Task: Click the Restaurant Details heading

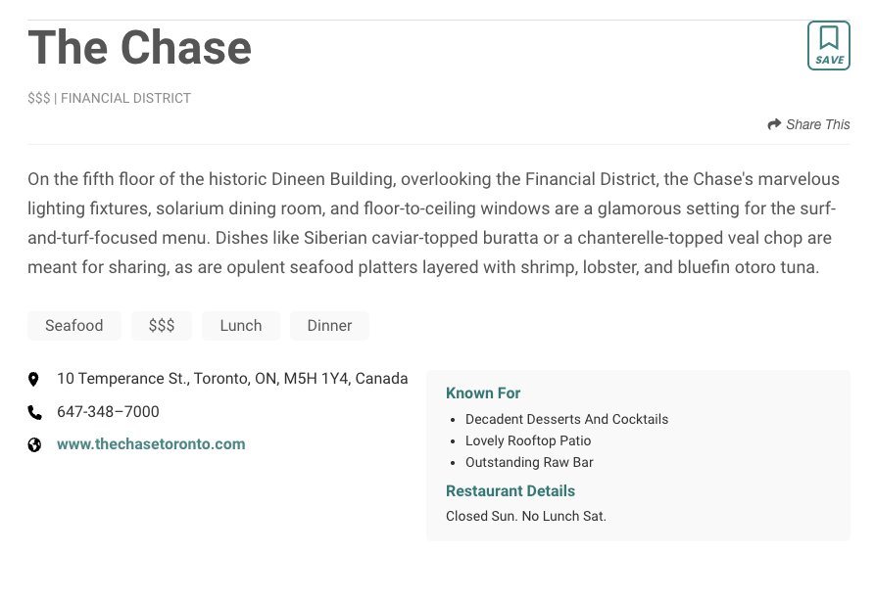Action: pyautogui.click(x=510, y=491)
